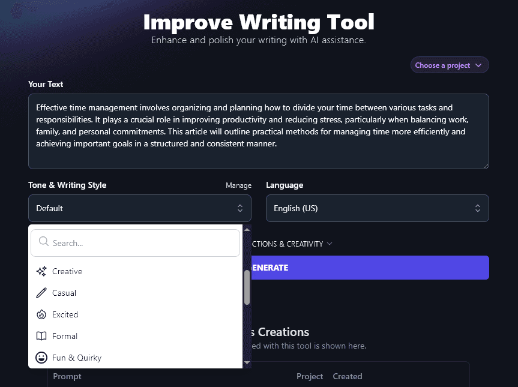The height and width of the screenshot is (387, 518).
Task: Select the Creative tone sparkles icon
Action: click(x=41, y=271)
